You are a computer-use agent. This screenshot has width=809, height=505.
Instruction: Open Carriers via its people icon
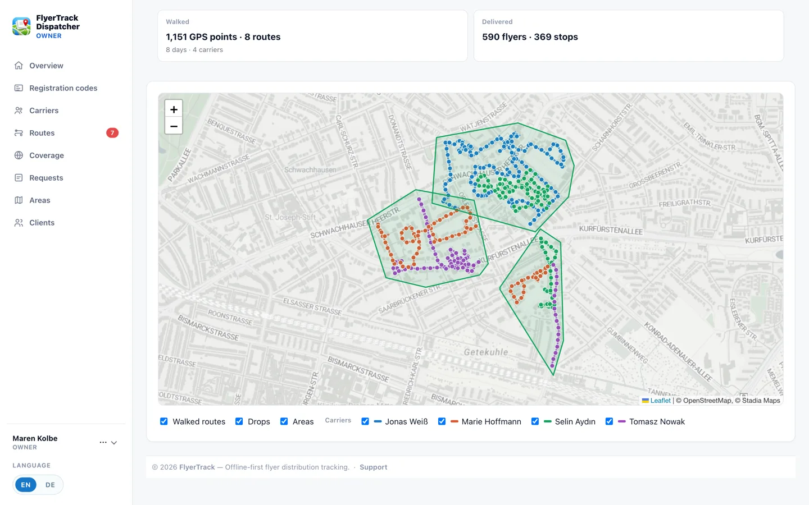click(19, 111)
